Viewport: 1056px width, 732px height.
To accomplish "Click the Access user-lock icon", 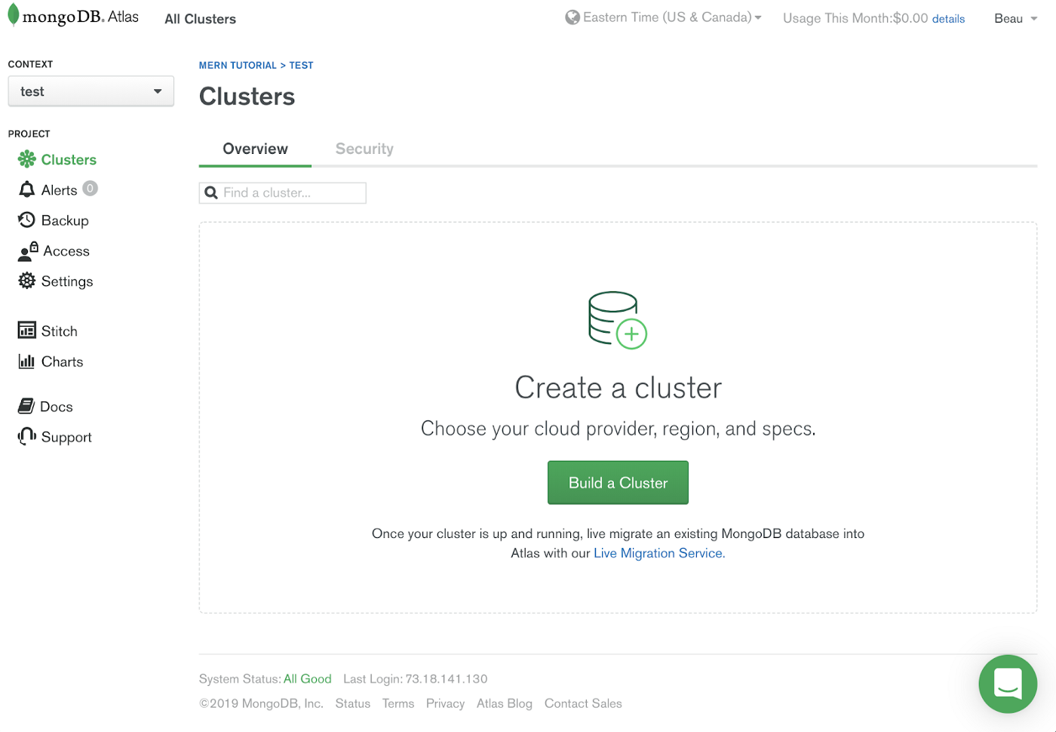I will pyautogui.click(x=28, y=251).
